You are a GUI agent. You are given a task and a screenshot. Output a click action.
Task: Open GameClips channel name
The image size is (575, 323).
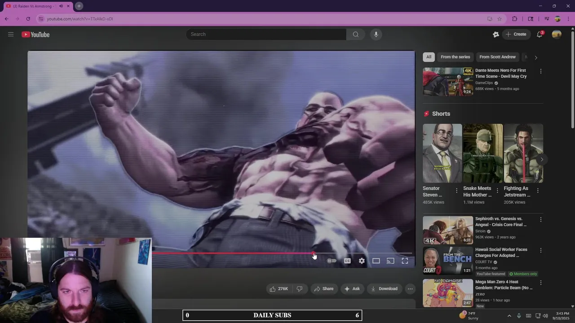click(x=484, y=83)
